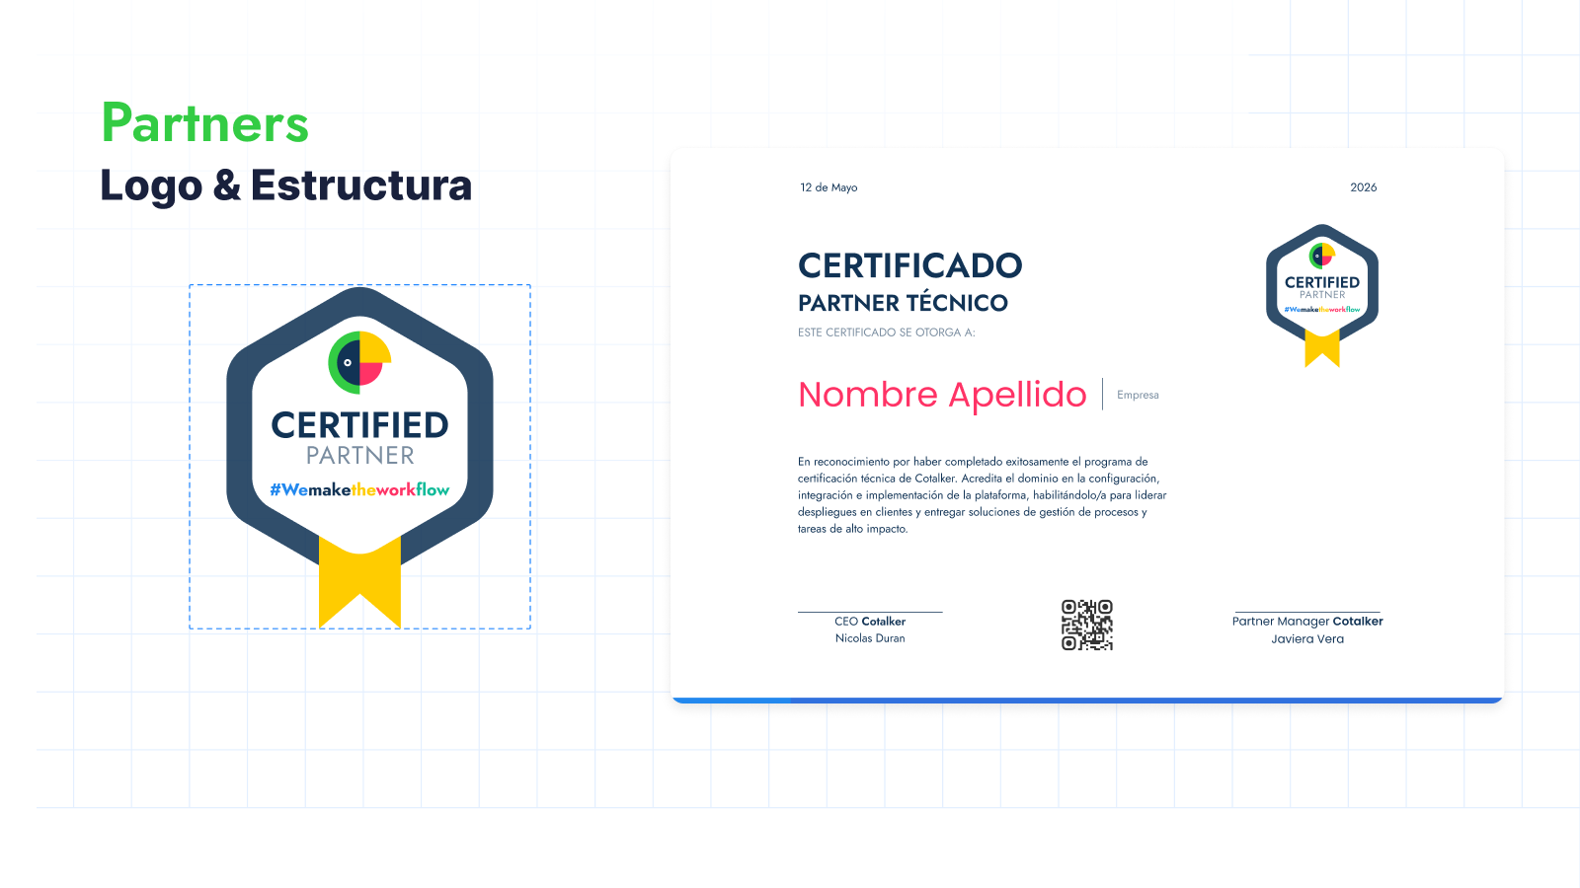Click the green "Partners" heading
The width and height of the screenshot is (1580, 888).
(205, 123)
